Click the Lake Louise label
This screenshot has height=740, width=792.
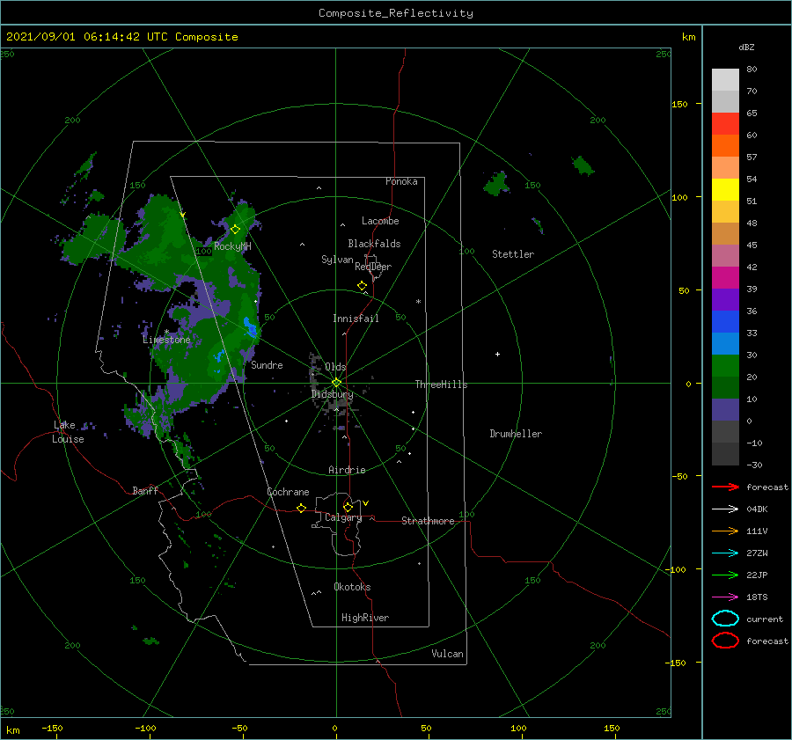click(x=68, y=432)
